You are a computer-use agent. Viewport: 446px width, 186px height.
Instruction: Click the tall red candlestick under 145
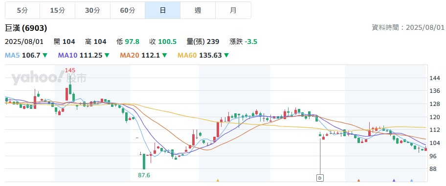67,94
